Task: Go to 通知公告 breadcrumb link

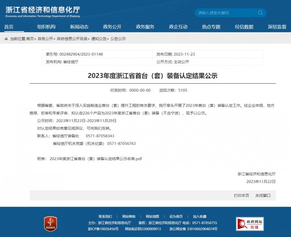Action: point(99,38)
